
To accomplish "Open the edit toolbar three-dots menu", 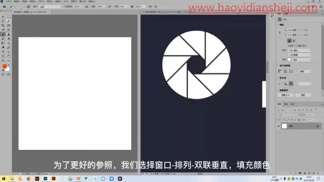I will tap(9, 61).
